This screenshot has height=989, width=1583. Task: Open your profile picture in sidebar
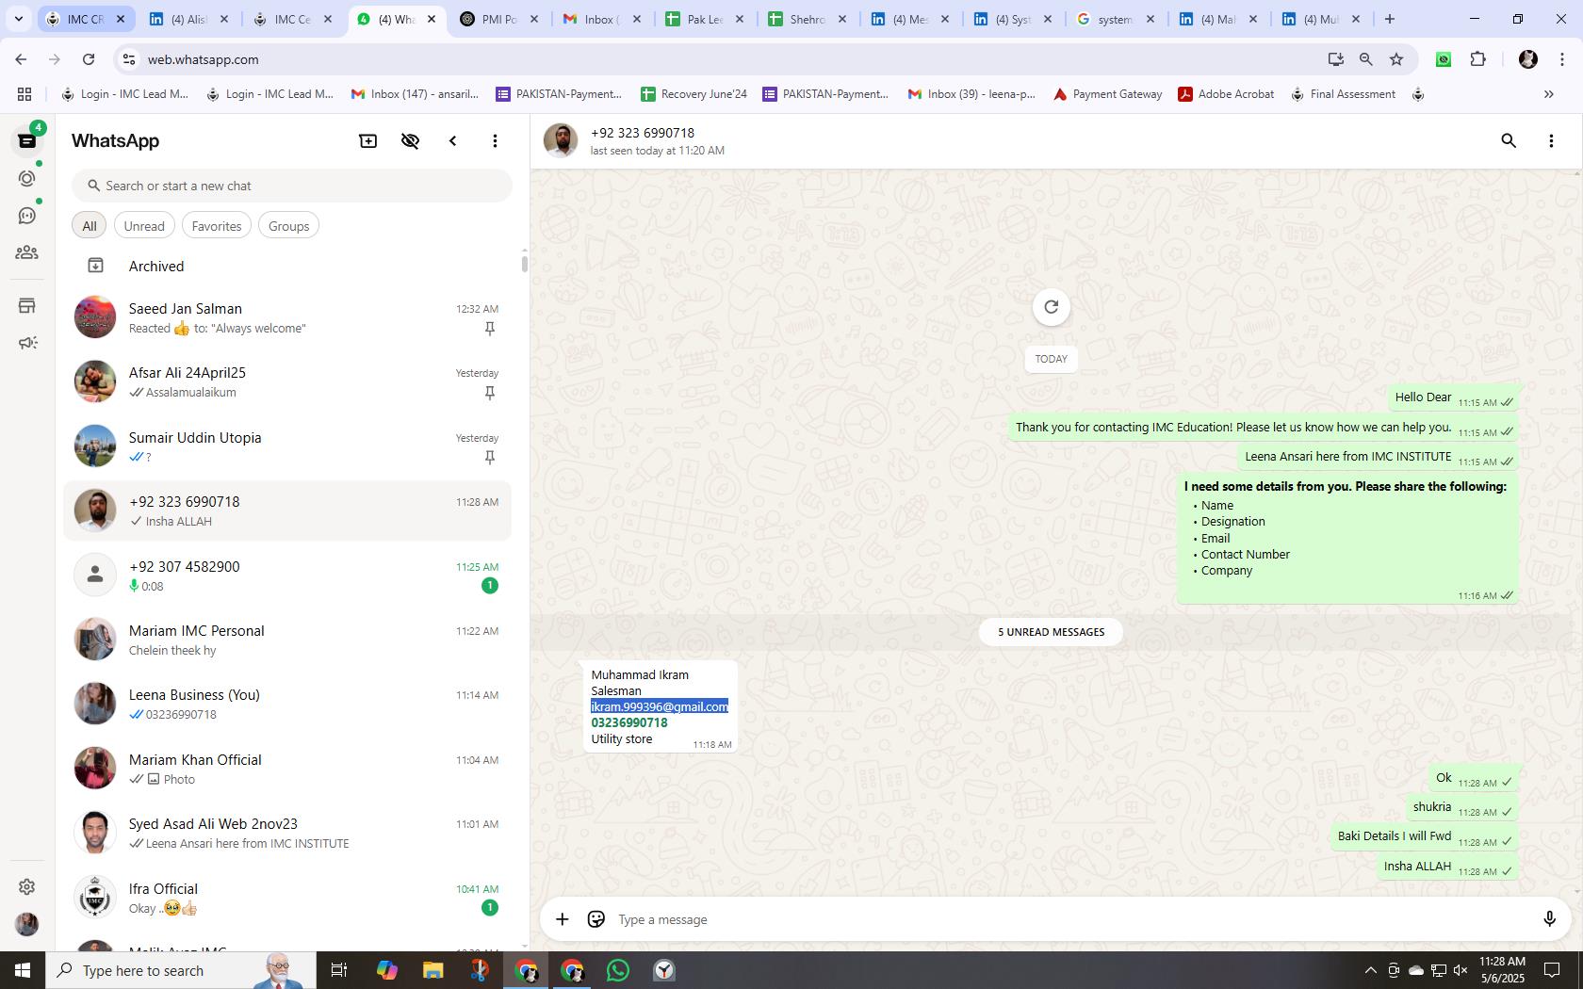[x=27, y=924]
